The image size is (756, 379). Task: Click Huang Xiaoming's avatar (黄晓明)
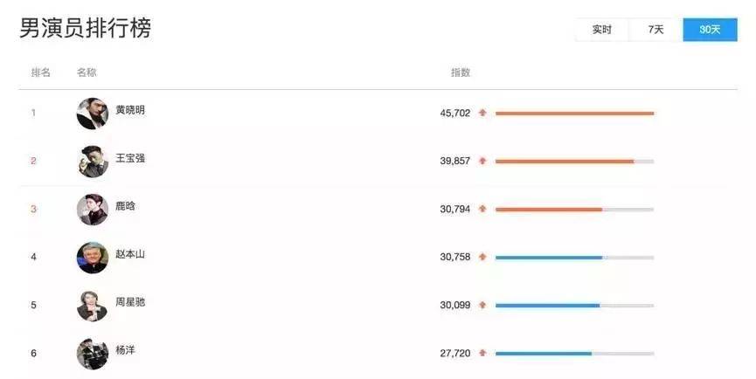[93, 114]
